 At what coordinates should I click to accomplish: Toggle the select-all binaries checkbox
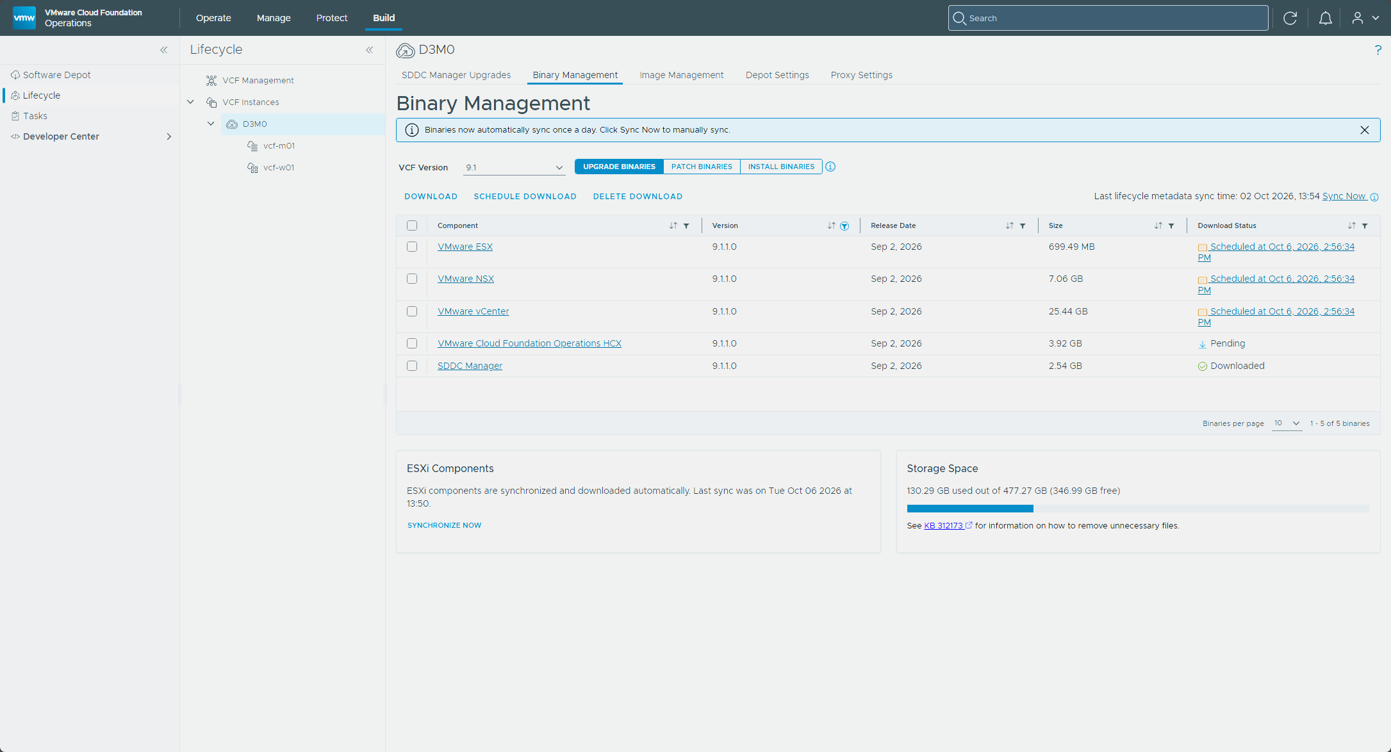point(412,225)
